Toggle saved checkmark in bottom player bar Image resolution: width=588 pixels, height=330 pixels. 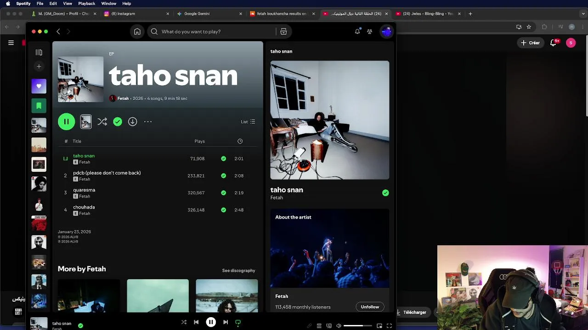click(x=80, y=325)
